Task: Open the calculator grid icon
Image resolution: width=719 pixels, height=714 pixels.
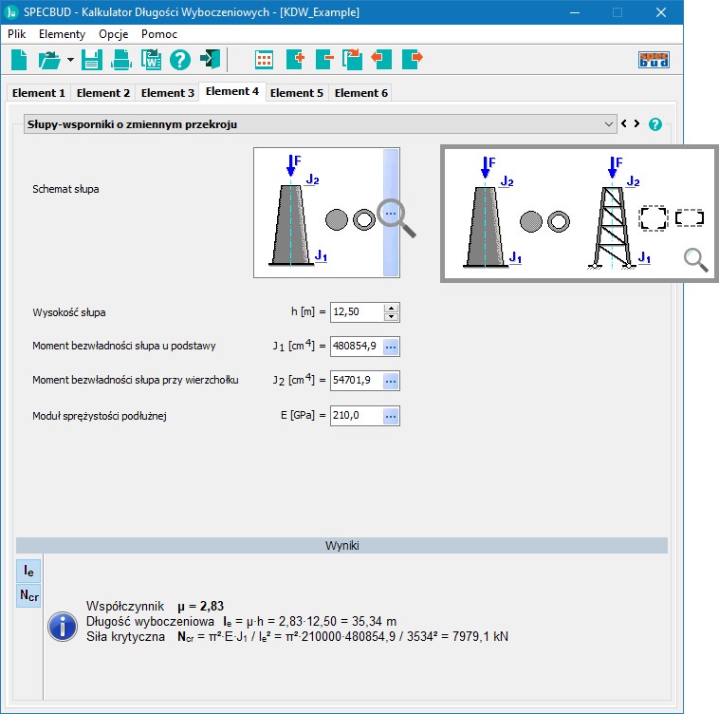Action: pyautogui.click(x=265, y=61)
